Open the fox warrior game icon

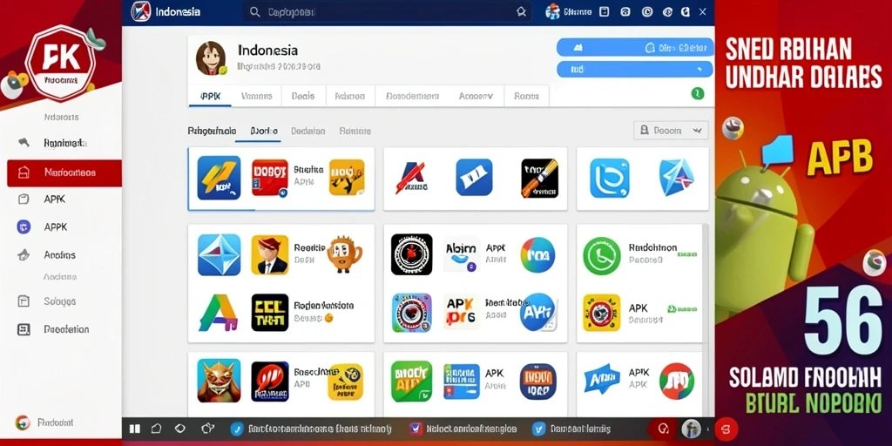point(219,381)
